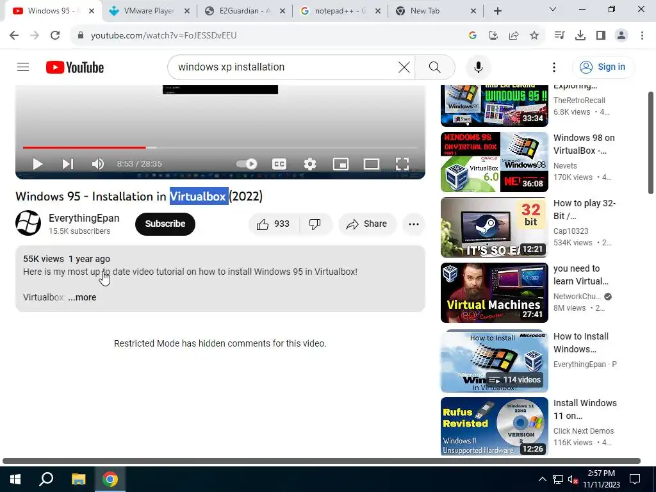Open tab search chevron dropdown

point(553,9)
